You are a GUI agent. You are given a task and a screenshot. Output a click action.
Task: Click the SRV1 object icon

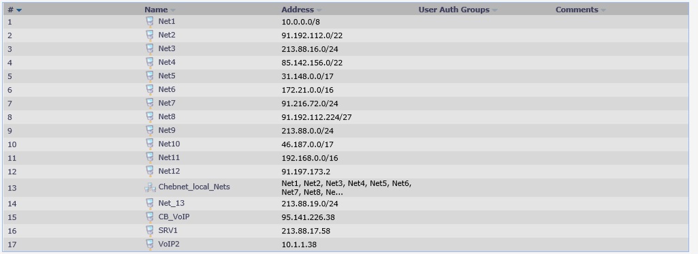[x=150, y=231]
